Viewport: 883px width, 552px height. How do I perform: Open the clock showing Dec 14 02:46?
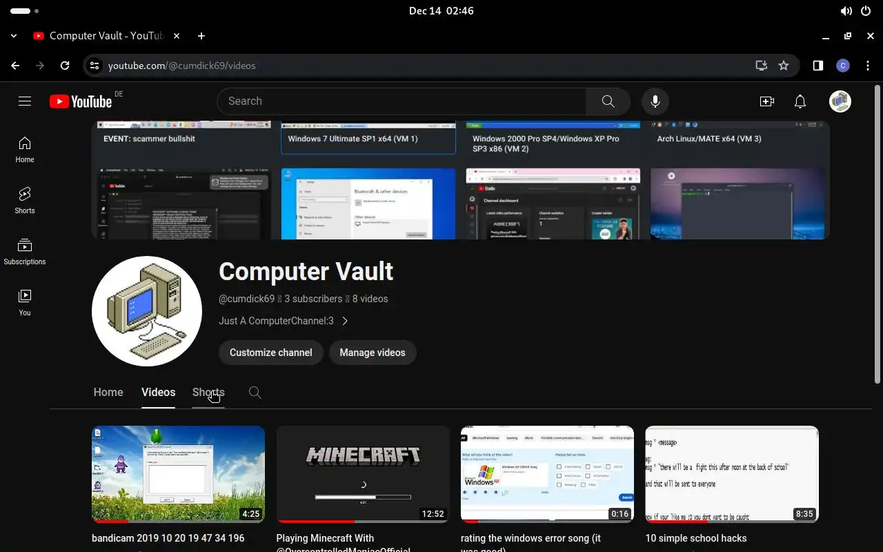(441, 11)
